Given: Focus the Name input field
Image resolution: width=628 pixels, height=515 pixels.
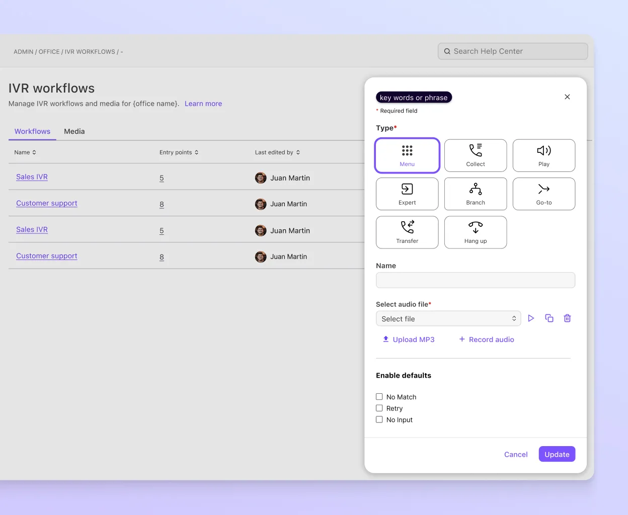Looking at the screenshot, I should [476, 280].
